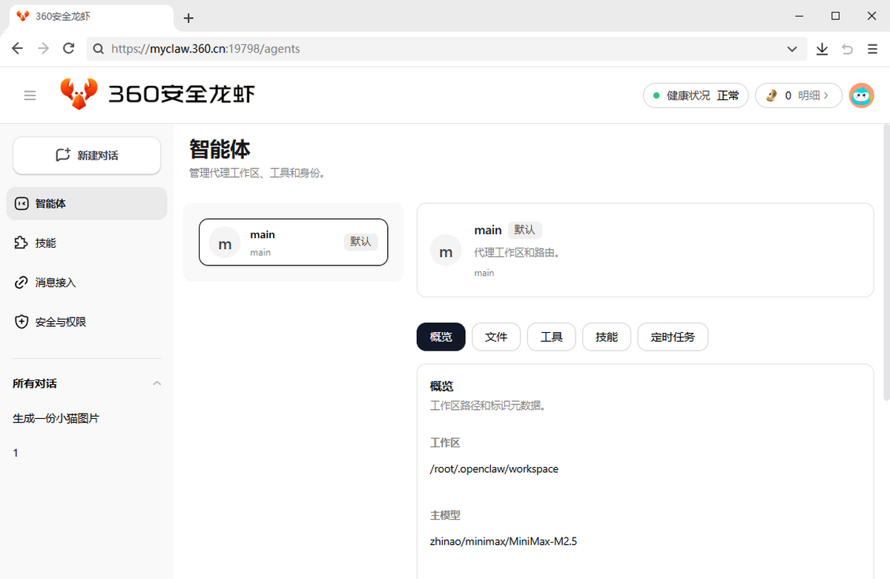This screenshot has height=579, width=890.
Task: Open 消息接入 via its link icon
Action: click(22, 282)
